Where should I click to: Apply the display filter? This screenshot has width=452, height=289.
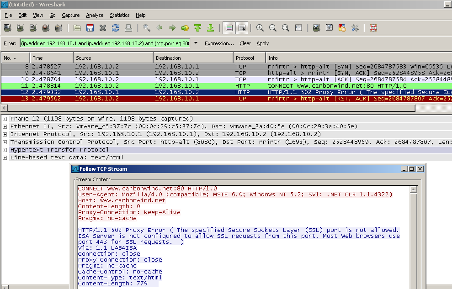click(263, 43)
